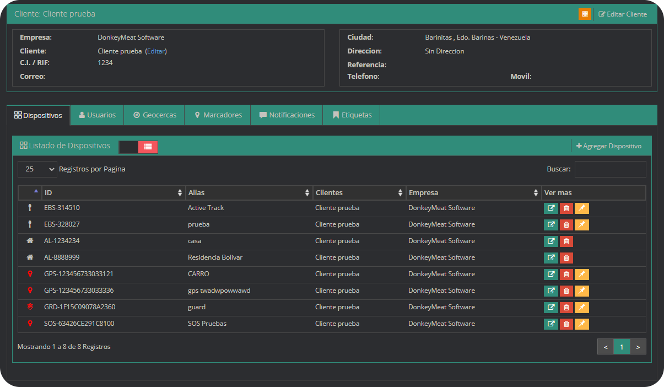Delete the EBS-328027 prueba device

tap(566, 225)
